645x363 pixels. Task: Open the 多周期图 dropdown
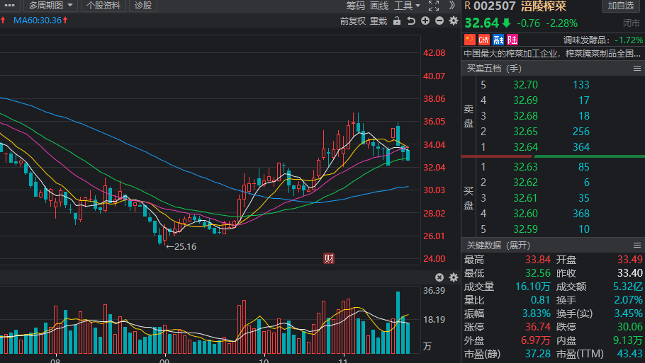pyautogui.click(x=51, y=6)
